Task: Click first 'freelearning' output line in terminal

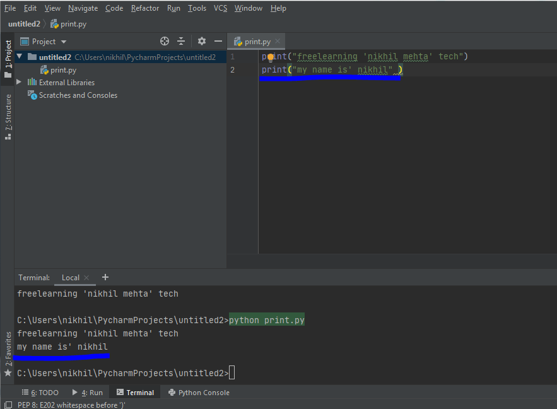Action: 98,294
